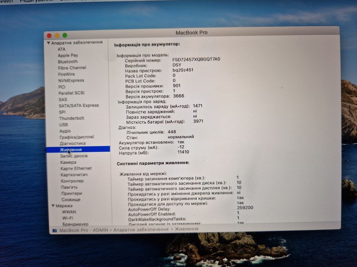Close the MacBook Pro window with red button
This screenshot has height=267, width=357.
pos(49,35)
